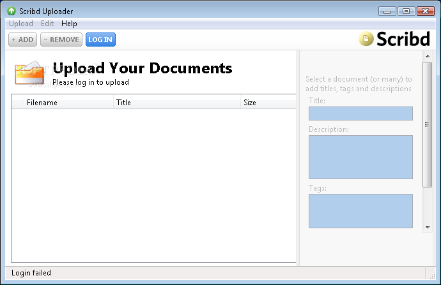This screenshot has height=285, width=441.
Task: Minimize the Scribd Uploader window
Action: 387,11
